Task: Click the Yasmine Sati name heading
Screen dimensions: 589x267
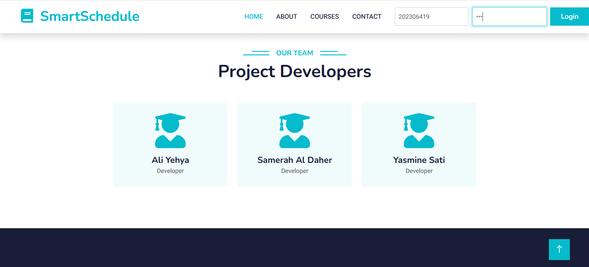Action: [x=419, y=160]
